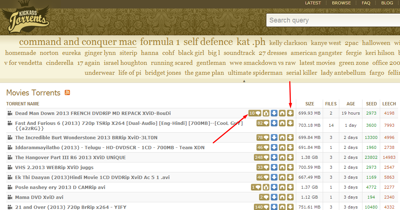The width and height of the screenshot is (400, 210).
Task: Open the Dead Man Down 2013 FRENCH DVDRiP torrent
Action: pyautogui.click(x=93, y=113)
